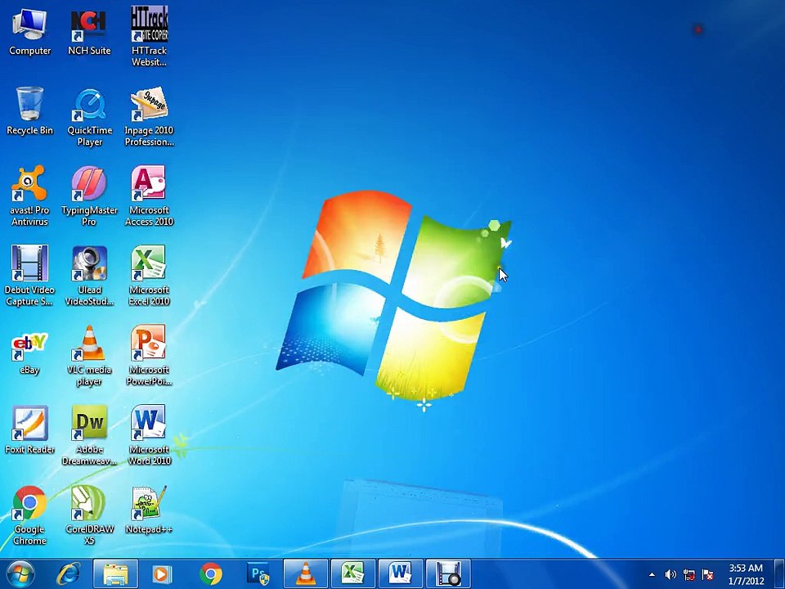The width and height of the screenshot is (785, 589).
Task: Select the Adobe Dreamweaver shortcut
Action: [x=89, y=434]
